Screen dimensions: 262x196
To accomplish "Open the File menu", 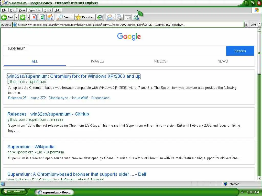I will (x=4, y=10).
